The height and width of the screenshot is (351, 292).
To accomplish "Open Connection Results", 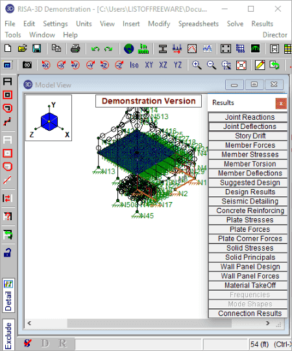I will click(x=248, y=313).
